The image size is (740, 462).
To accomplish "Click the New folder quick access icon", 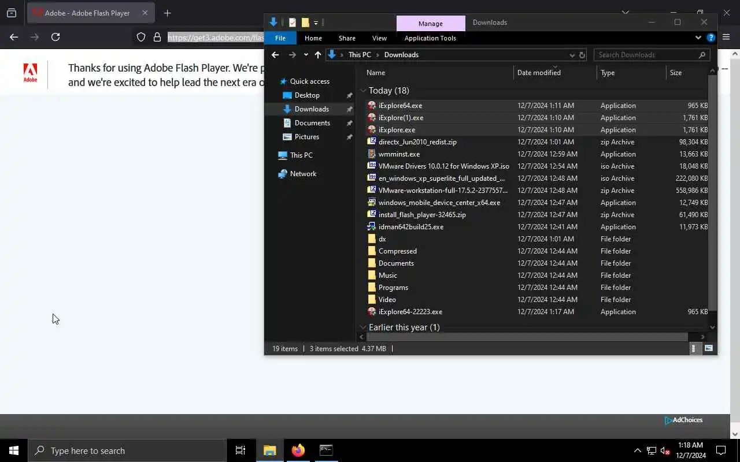I will pos(305,23).
